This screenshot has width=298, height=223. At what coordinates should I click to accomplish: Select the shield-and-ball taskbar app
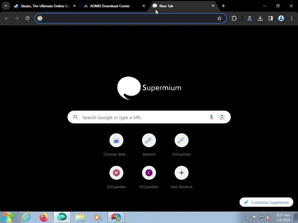(x=116, y=217)
